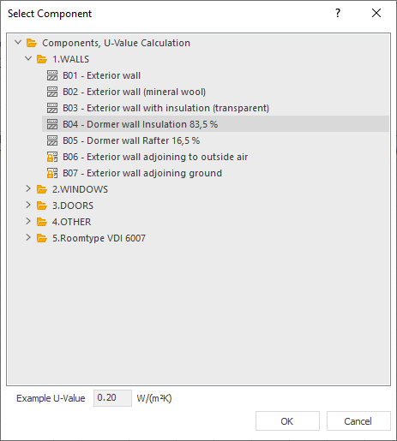Dismiss dialog with Cancel button

(x=358, y=421)
